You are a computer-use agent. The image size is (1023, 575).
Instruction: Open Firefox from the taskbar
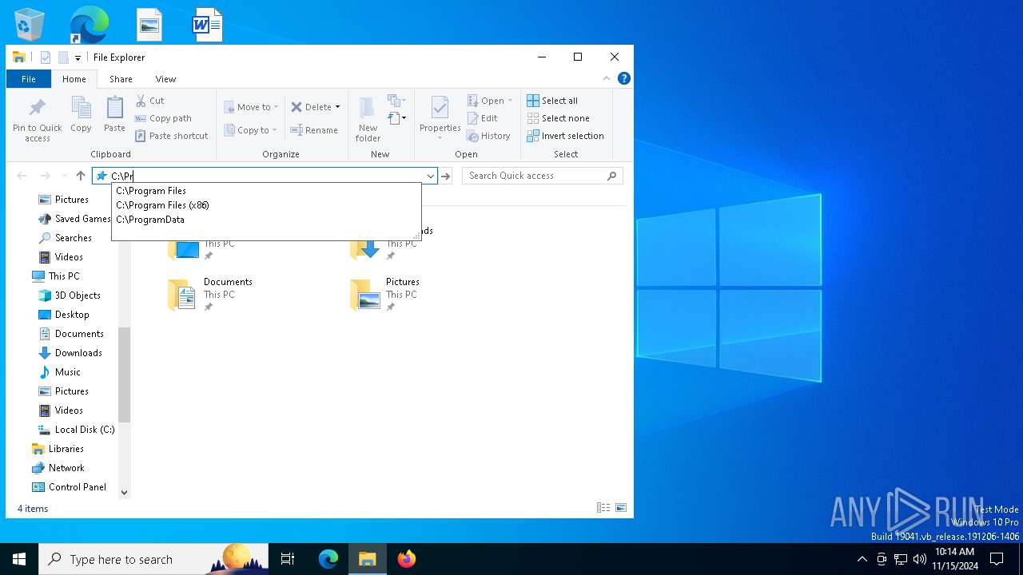pyautogui.click(x=407, y=559)
